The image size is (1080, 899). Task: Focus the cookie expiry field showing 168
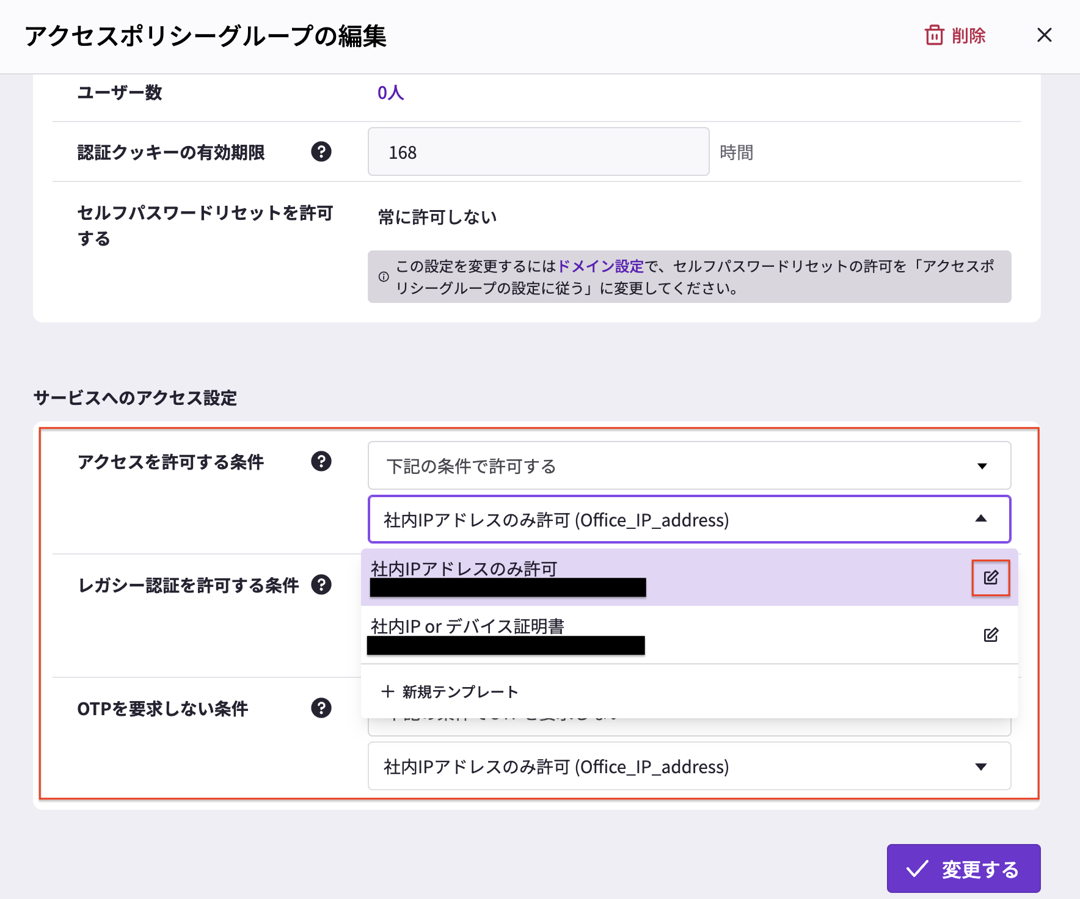point(538,152)
